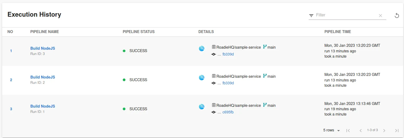
Task: Open the Build NodeJS pipeline with Run ID 1
Action: point(43,106)
